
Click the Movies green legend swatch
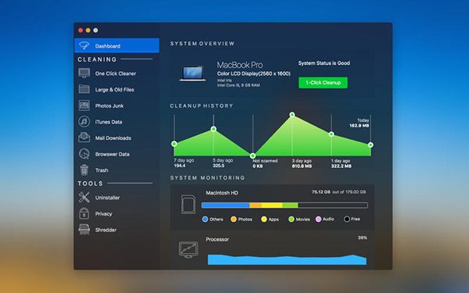(x=291, y=219)
